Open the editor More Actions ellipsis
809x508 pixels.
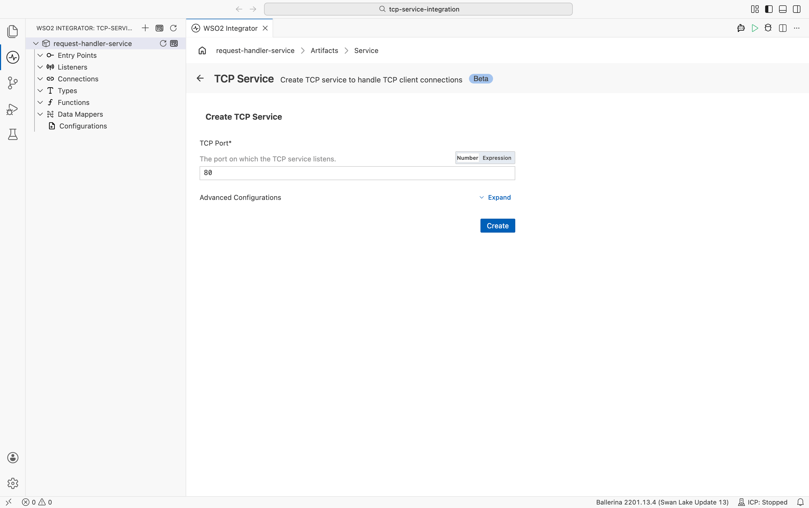[797, 28]
